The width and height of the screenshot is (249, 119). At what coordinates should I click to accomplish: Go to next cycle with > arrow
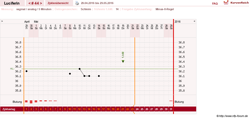(41, 3)
